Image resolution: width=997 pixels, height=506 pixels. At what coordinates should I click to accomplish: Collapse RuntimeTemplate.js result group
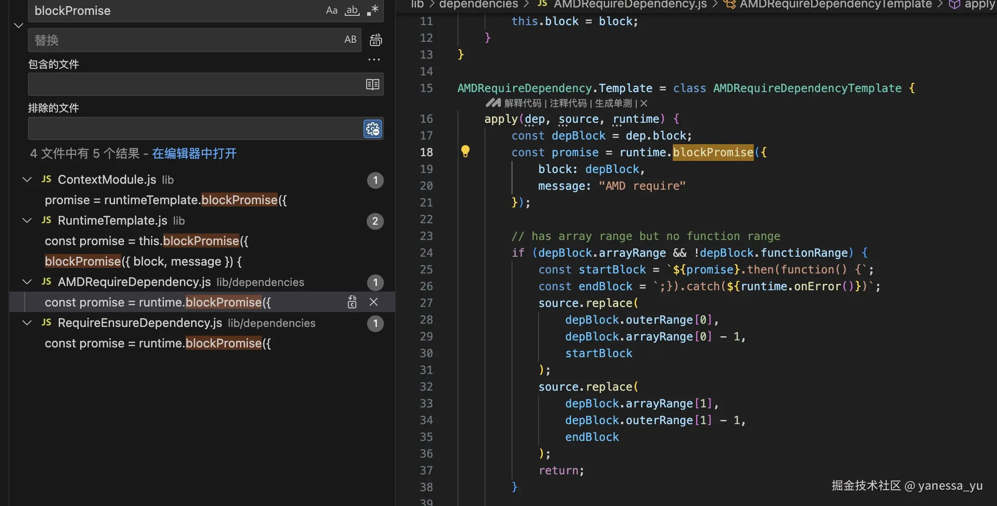pos(27,220)
